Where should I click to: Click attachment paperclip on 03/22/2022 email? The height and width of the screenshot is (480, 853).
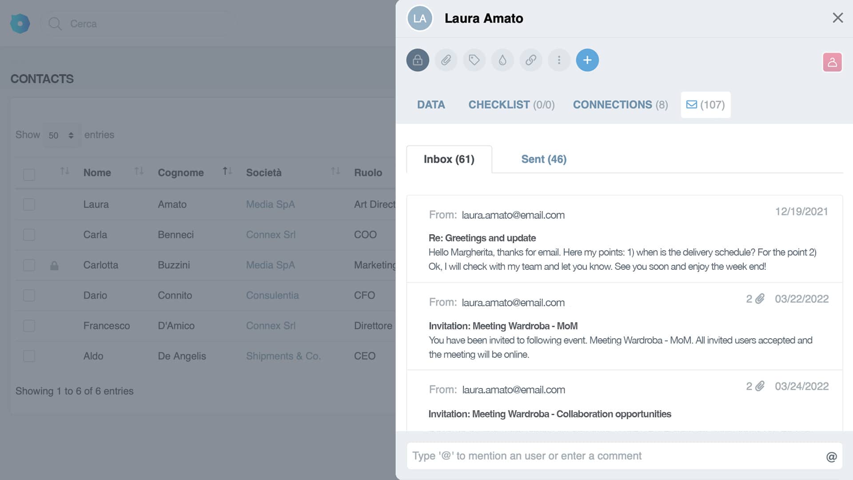(x=760, y=299)
